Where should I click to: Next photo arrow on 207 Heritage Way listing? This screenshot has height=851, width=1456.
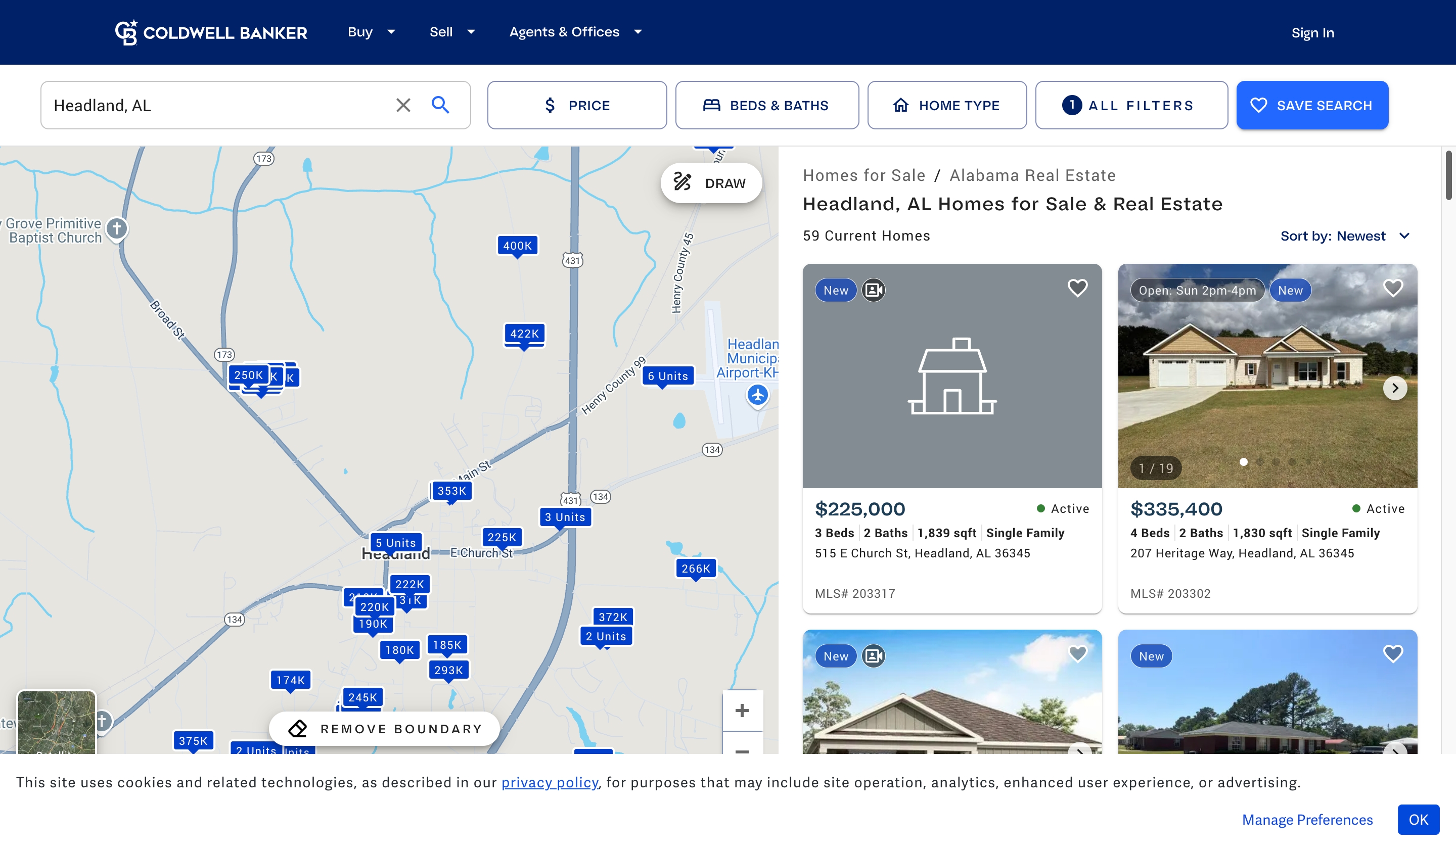[x=1394, y=388]
